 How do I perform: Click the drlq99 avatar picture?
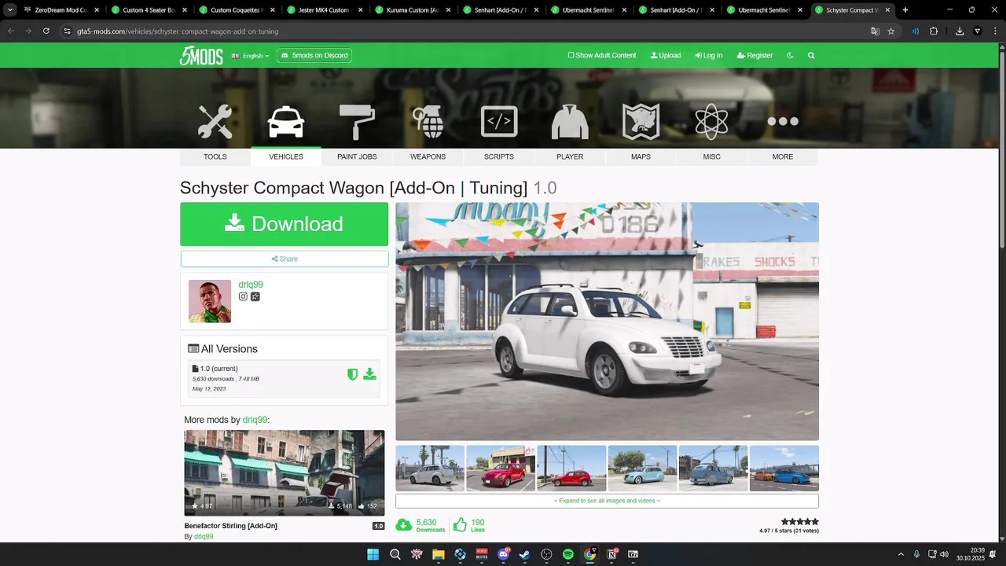pyautogui.click(x=210, y=301)
